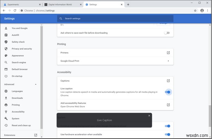Click the System wrench icon
The image size is (212, 139).
pos(6,119)
